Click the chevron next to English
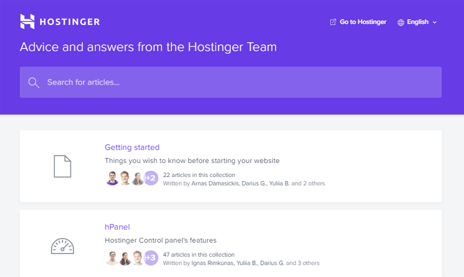Image resolution: width=464 pixels, height=277 pixels. (435, 23)
